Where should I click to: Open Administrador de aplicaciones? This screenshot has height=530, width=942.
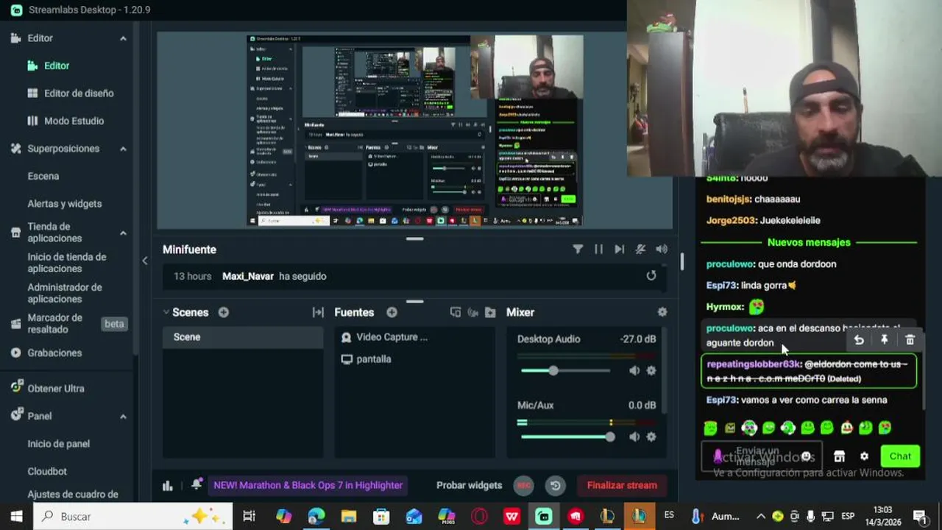[65, 293]
